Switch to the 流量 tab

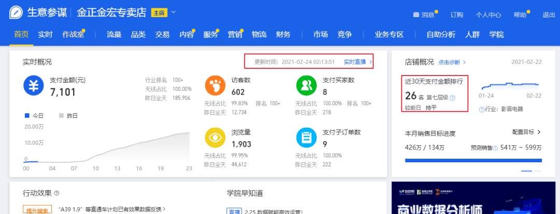114,35
